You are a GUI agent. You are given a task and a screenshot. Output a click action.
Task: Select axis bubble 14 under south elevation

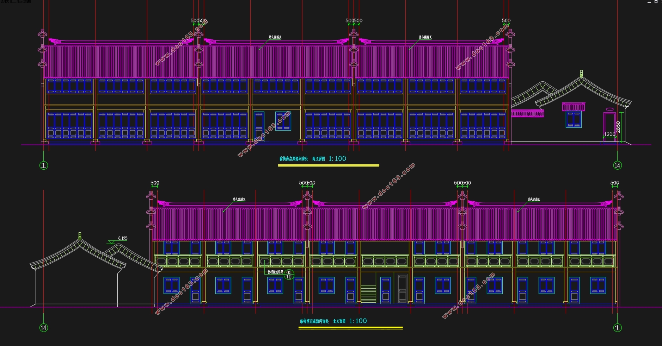pos(617,165)
